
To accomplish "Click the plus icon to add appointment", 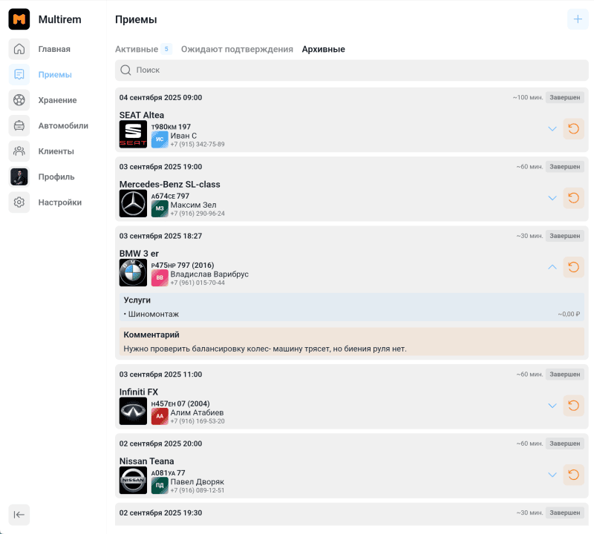I will point(578,19).
